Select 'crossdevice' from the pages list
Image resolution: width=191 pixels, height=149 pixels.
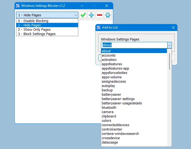[134, 138]
